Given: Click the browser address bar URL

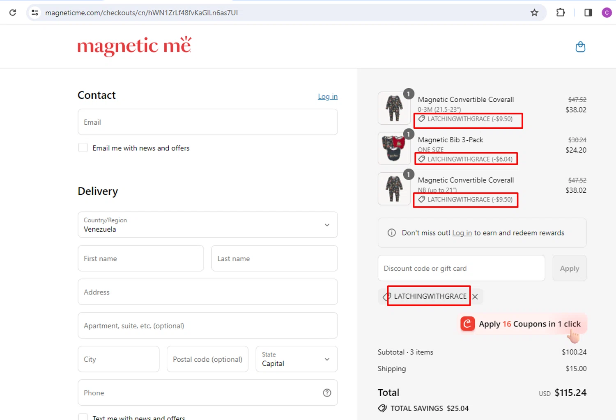Looking at the screenshot, I should coord(142,13).
